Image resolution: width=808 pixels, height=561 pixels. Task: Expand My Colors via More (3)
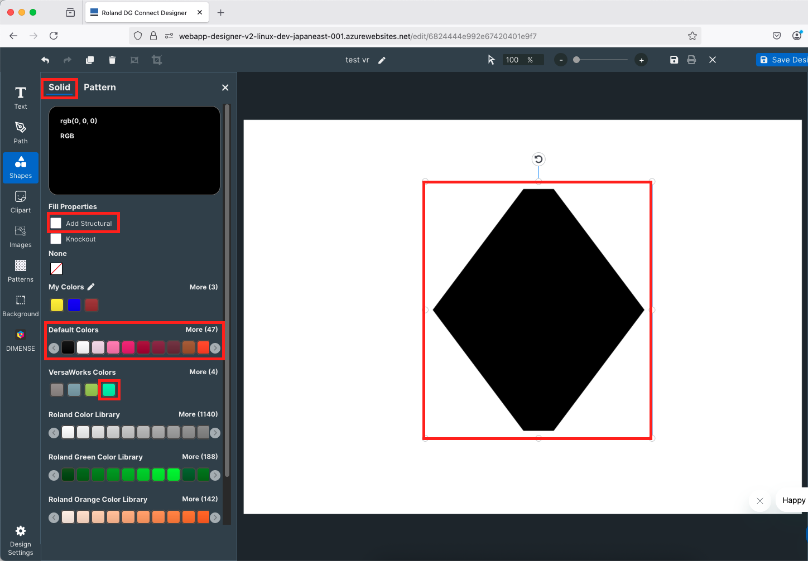[x=204, y=287]
